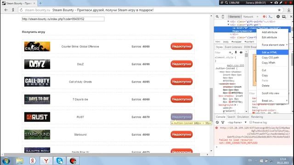Expand the background property triangle
Image resolution: width=294 pixels, height=165 pixels.
coord(235,105)
